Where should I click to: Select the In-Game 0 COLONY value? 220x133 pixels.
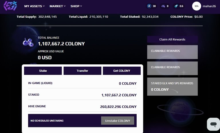point(128,83)
